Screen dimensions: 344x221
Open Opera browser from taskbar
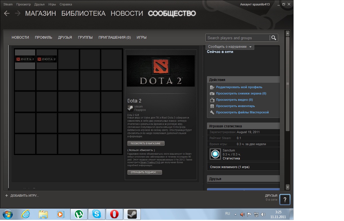click(x=114, y=214)
